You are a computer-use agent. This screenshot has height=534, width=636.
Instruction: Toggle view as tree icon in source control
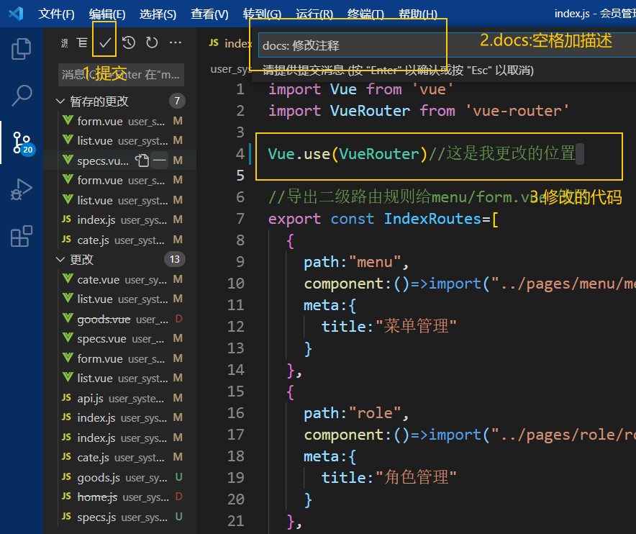tap(82, 42)
